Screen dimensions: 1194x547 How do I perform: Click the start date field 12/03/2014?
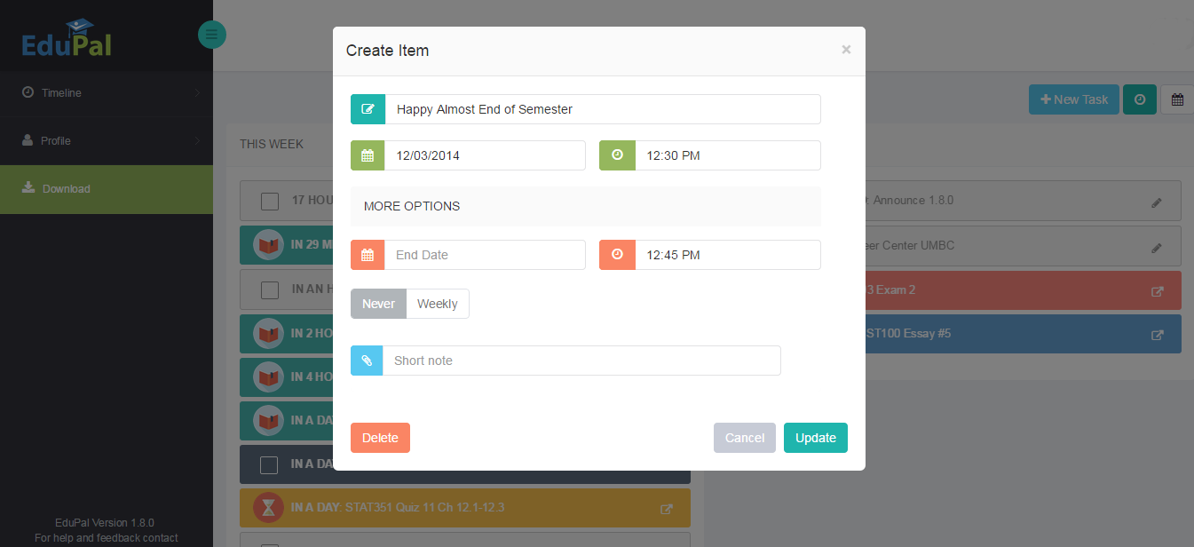(485, 155)
